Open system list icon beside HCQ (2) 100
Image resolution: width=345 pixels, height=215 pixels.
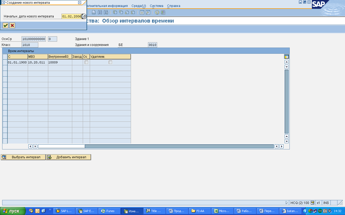(312, 203)
